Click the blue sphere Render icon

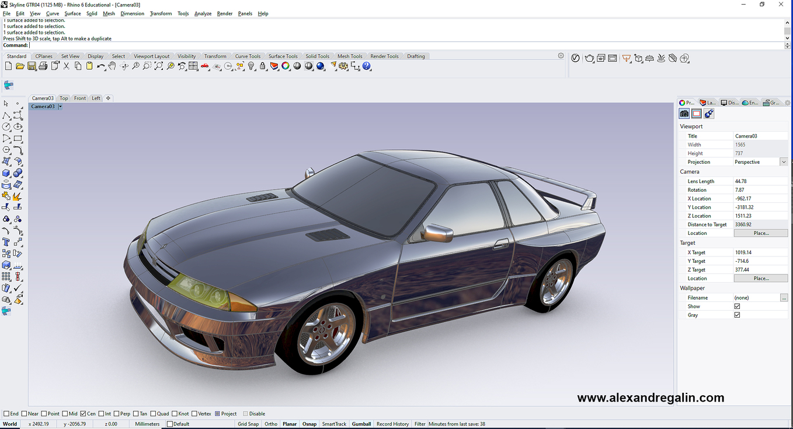pos(320,66)
